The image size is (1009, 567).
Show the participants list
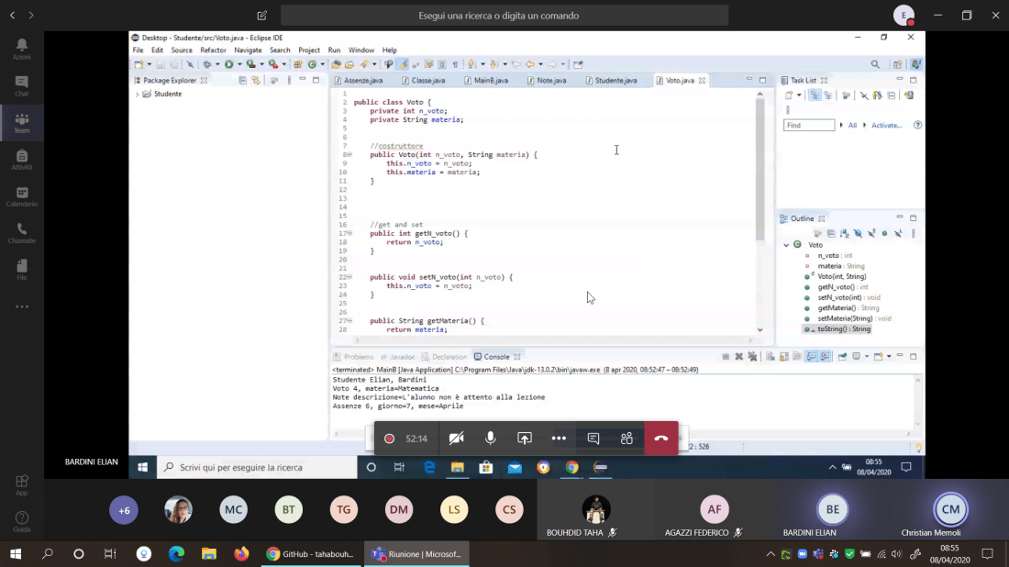[x=627, y=439]
